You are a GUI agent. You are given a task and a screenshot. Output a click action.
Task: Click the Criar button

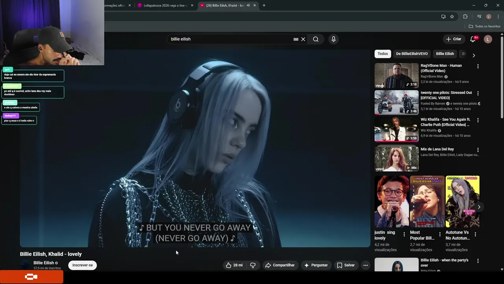tap(453, 39)
